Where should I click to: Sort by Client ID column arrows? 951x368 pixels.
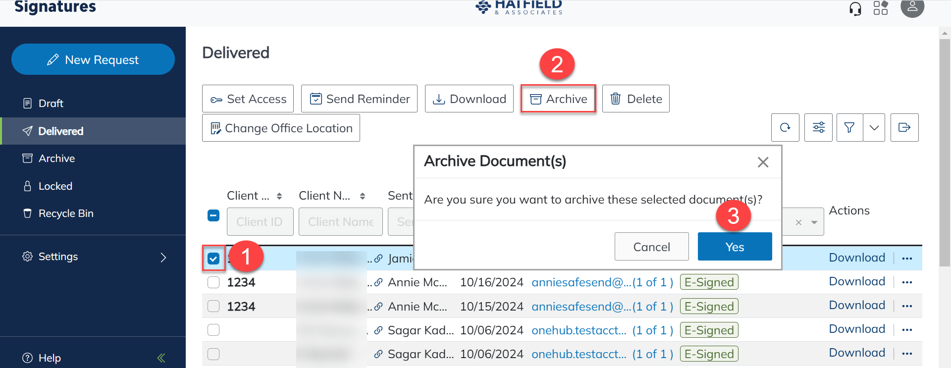(279, 196)
